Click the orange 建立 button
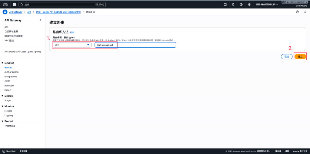Viewport: 310px width, 154px height. coord(300,57)
